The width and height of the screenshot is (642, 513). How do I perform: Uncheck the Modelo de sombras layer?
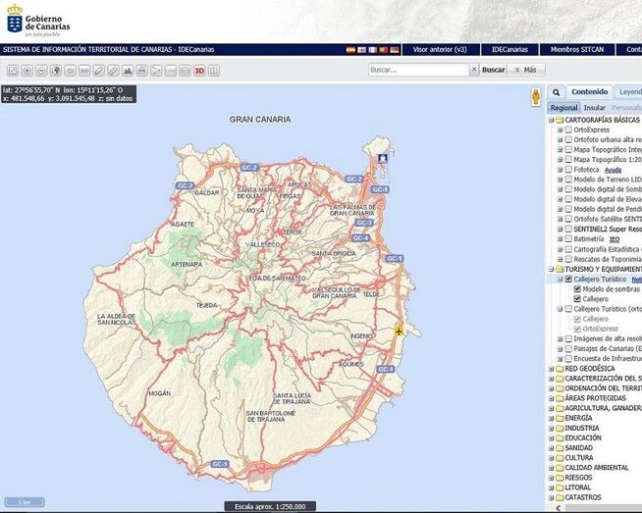coord(577,289)
